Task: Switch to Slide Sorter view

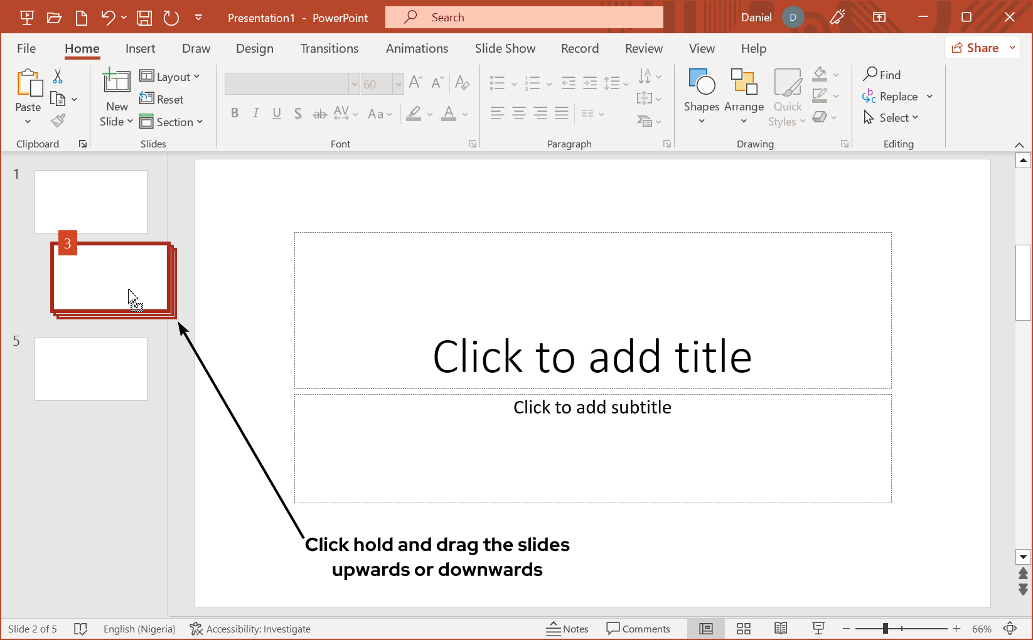Action: point(743,628)
